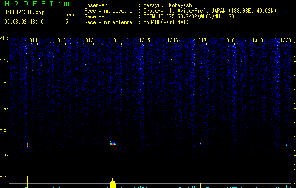296x188 pixels.
Task: Click the 0.6 kHz axis label
Action: click(4, 179)
